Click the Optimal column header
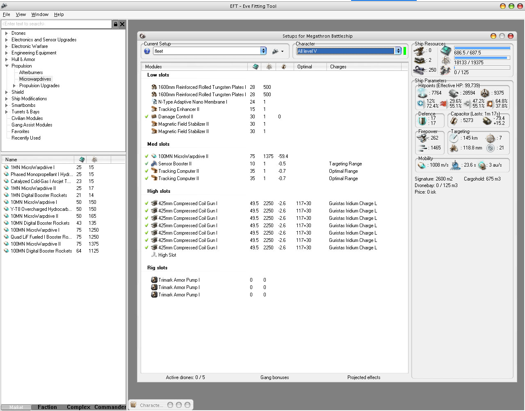Screen dimensions: 525x411 coord(310,67)
